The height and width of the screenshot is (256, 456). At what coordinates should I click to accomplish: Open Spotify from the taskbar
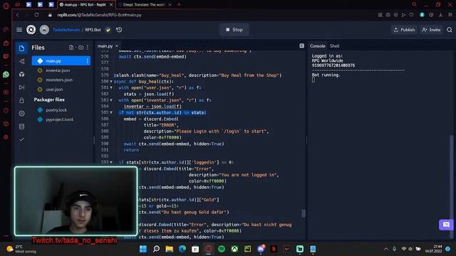[222, 249]
